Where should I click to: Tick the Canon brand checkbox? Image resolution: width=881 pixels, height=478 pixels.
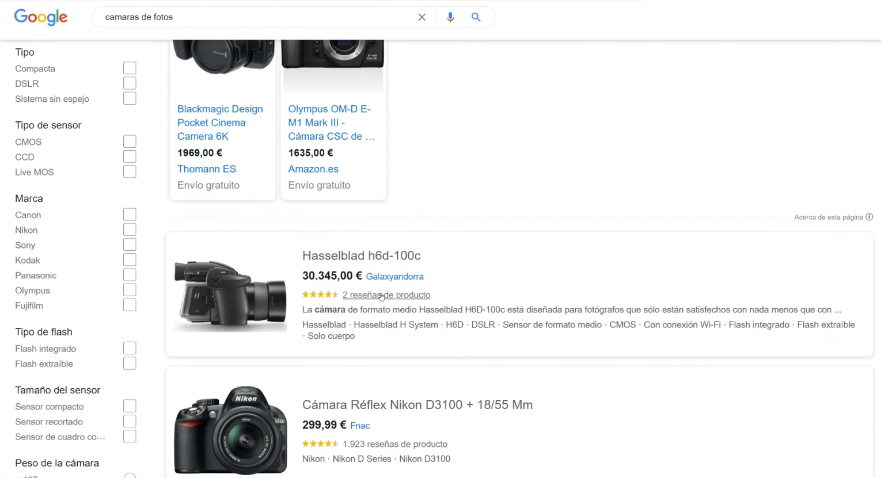(x=130, y=215)
